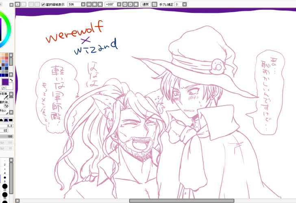296x203 pixels.
Task: Undo the last stroke with Undo
Action: tap(17, 4)
